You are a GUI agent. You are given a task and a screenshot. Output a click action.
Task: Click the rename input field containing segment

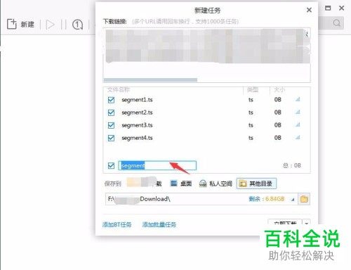(x=157, y=165)
